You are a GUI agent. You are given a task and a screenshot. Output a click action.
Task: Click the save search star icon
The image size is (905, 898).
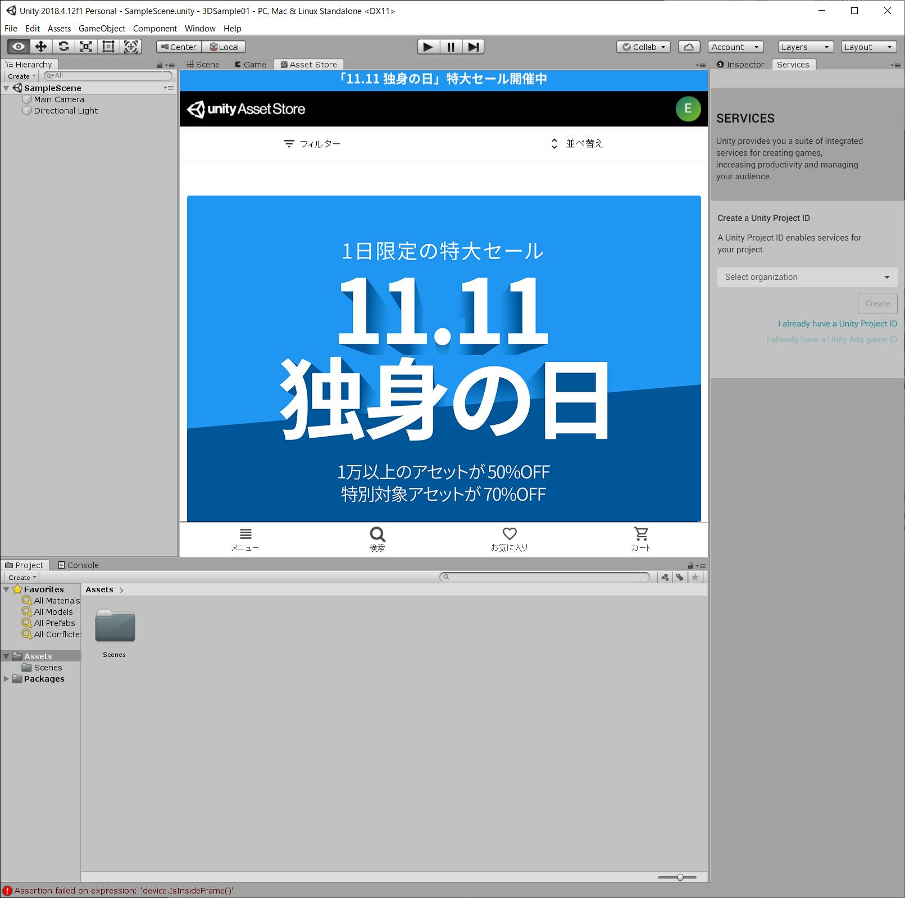pyautogui.click(x=695, y=577)
